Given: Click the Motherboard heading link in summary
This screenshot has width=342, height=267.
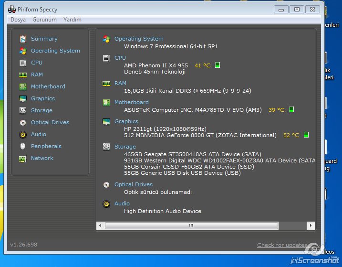Looking at the screenshot, I should coord(132,103).
